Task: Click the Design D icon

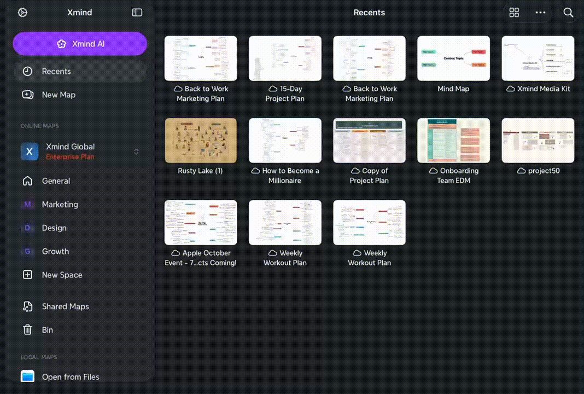Action: (x=27, y=228)
